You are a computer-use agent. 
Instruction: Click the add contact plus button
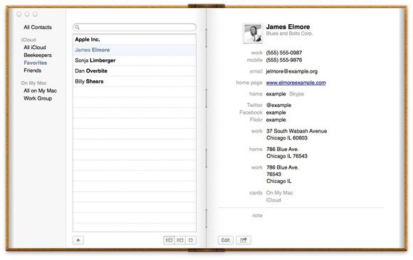click(78, 240)
